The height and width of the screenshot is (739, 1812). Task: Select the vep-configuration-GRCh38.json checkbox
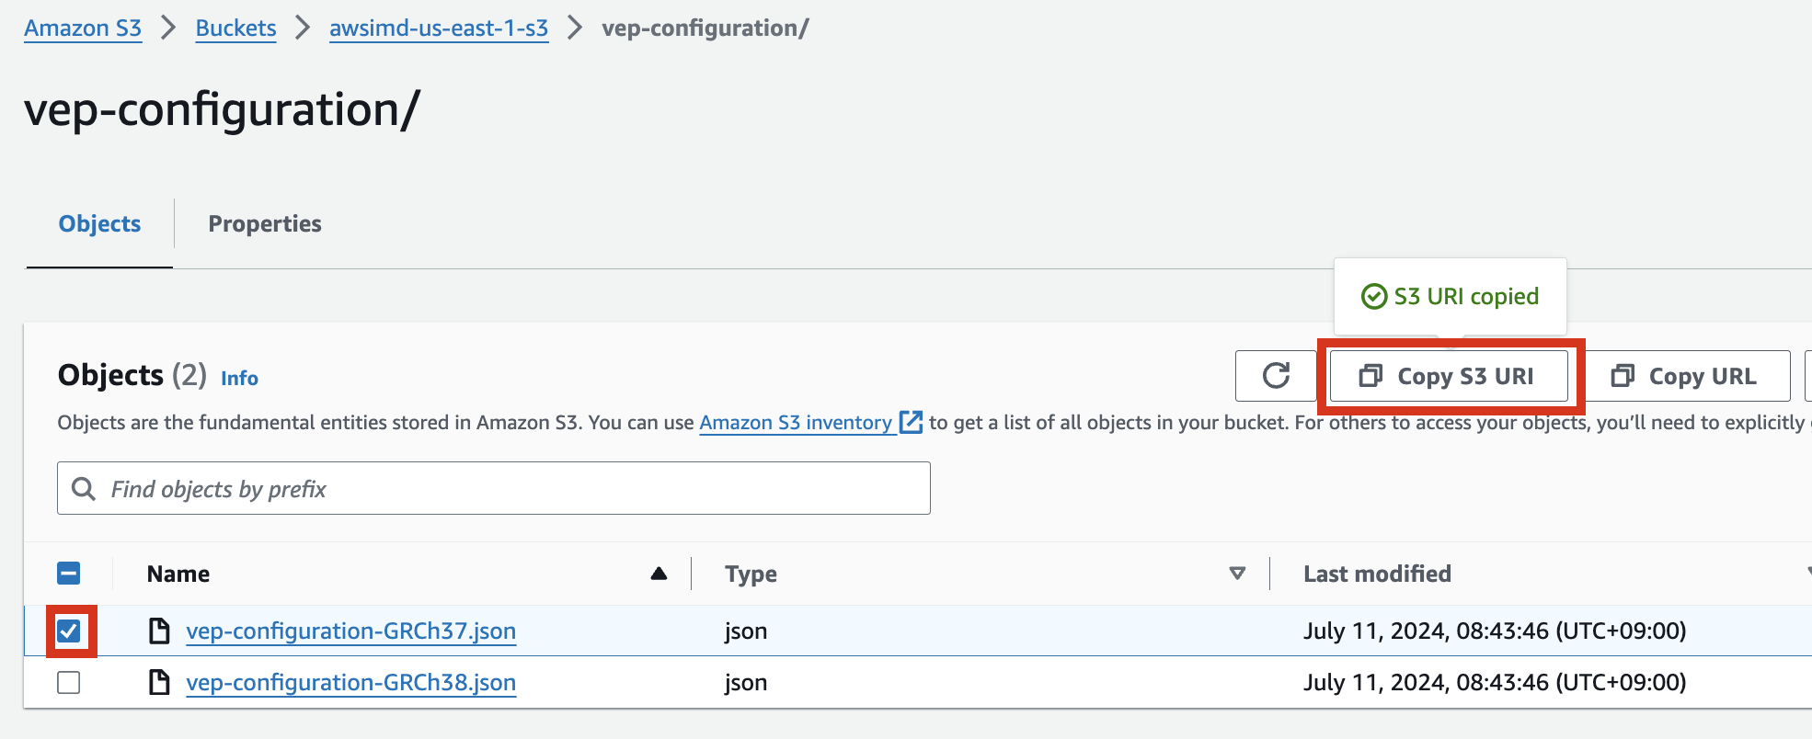point(69,683)
